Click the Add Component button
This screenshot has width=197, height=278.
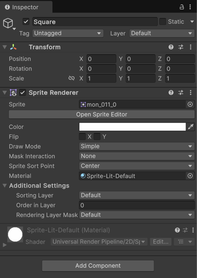click(98, 266)
